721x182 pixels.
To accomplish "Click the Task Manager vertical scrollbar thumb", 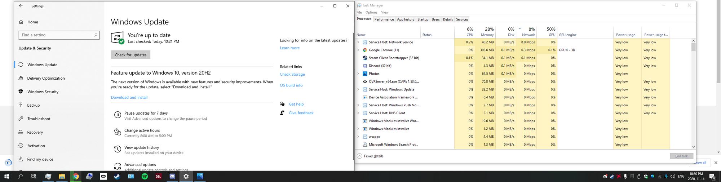I will [693, 47].
